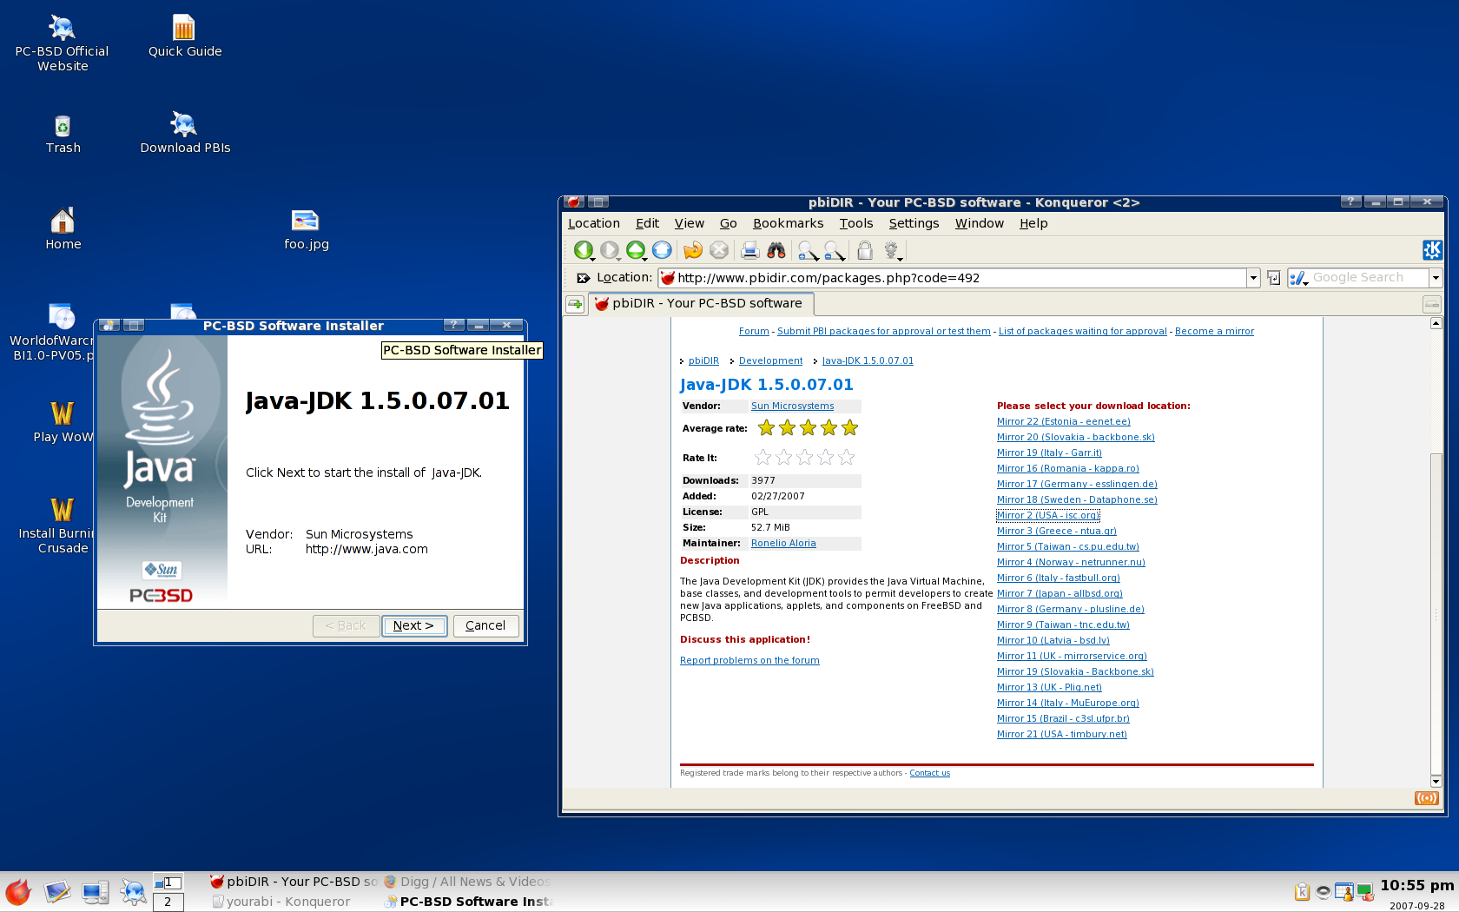1459x912 pixels.
Task: Rate Java-JDK with the fifth empty star
Action: point(846,457)
